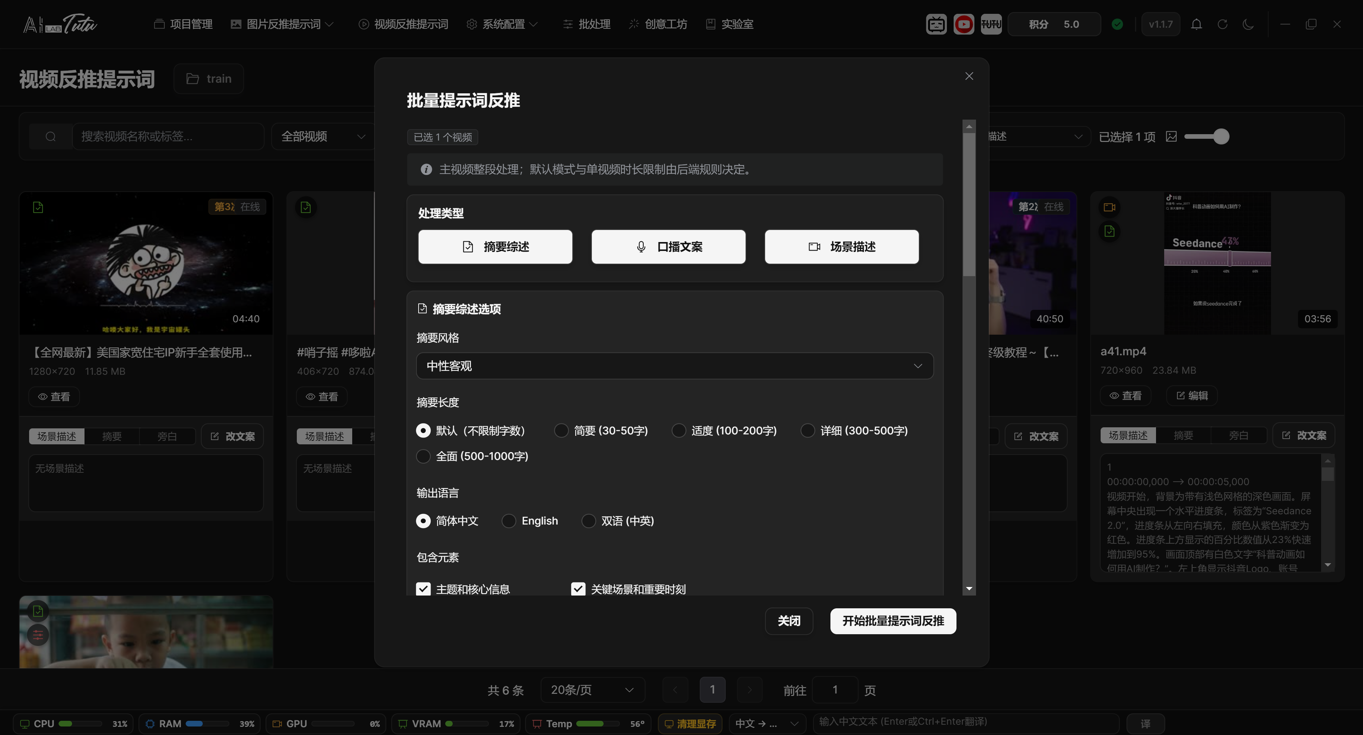Click the 关闭 button in dialog
This screenshot has width=1363, height=735.
789,621
